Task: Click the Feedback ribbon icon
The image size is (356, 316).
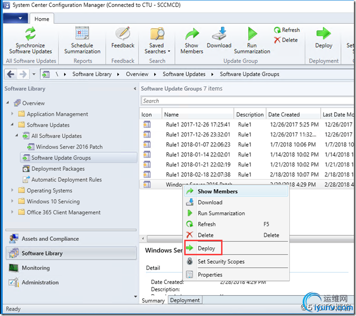Action: click(123, 33)
